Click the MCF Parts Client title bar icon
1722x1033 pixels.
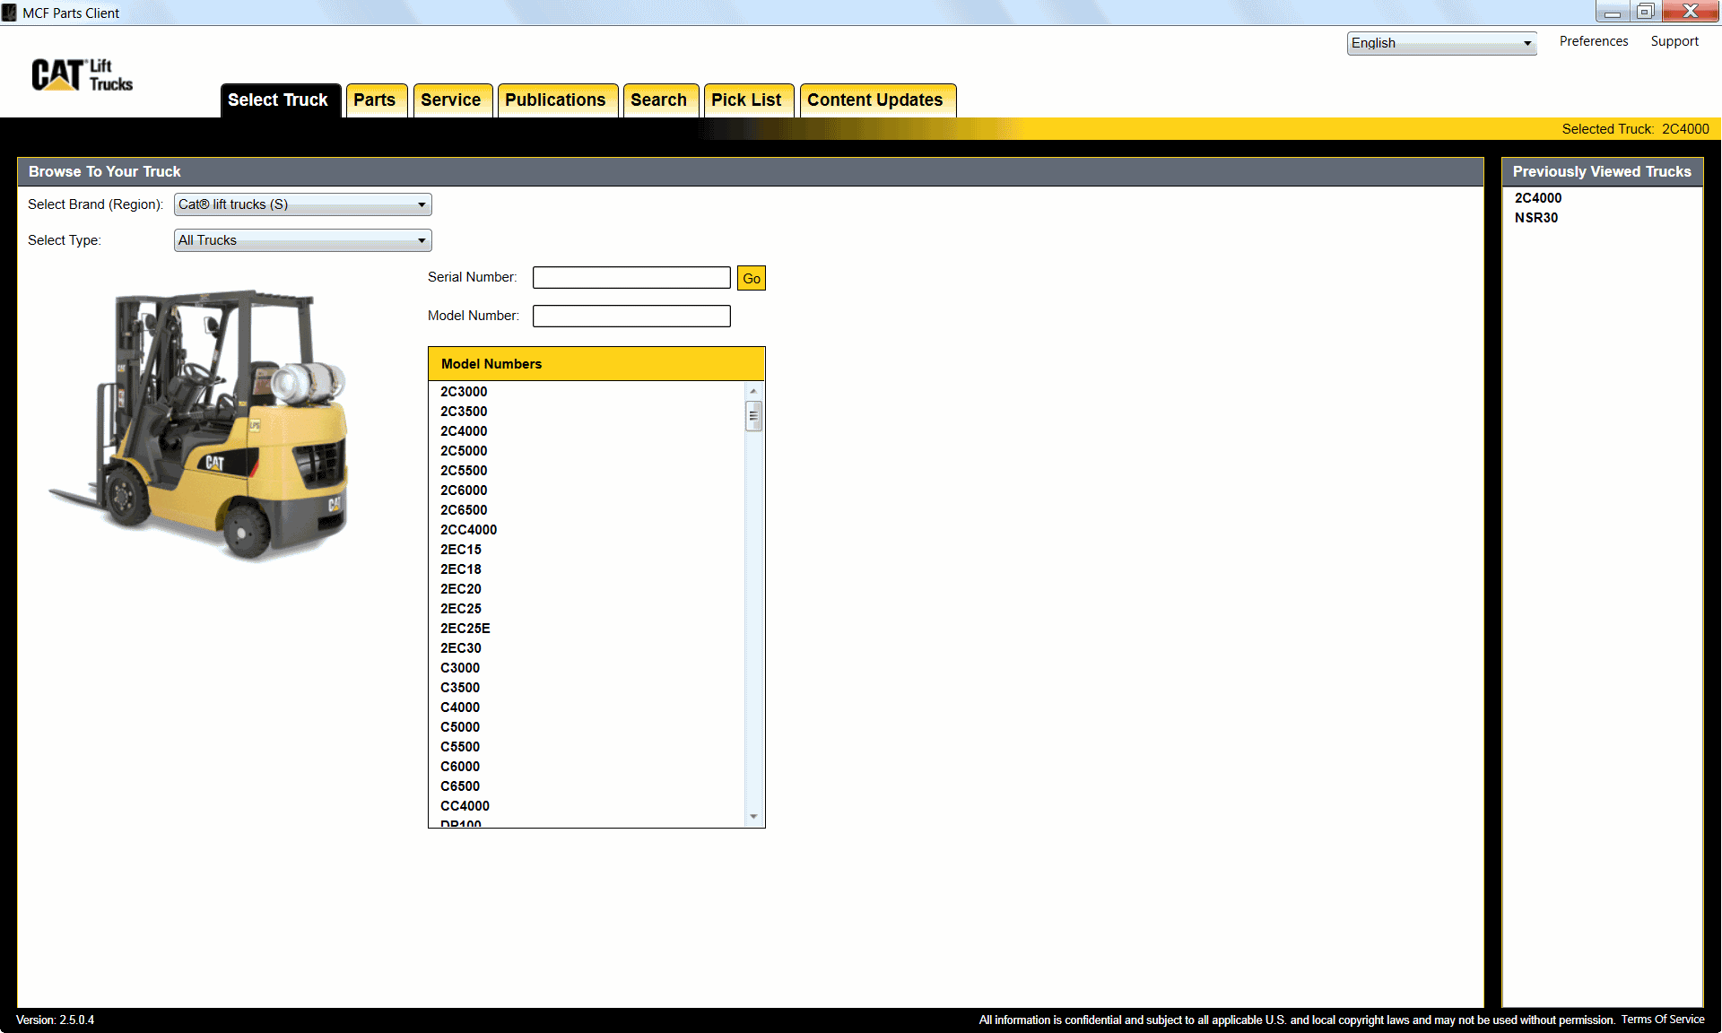9,13
